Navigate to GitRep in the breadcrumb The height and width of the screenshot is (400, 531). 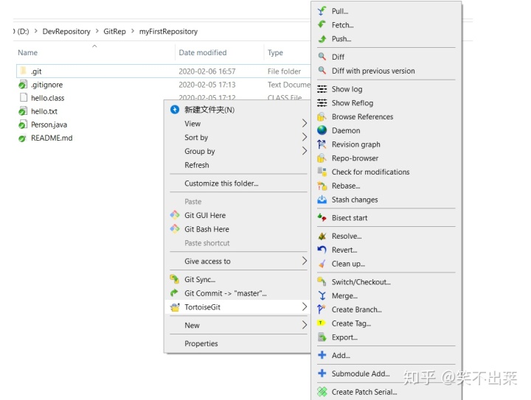pos(114,32)
